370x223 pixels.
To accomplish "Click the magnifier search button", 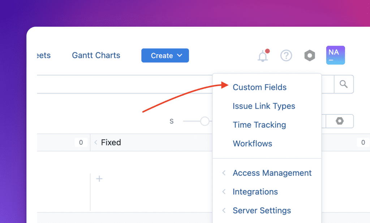I will pyautogui.click(x=344, y=84).
